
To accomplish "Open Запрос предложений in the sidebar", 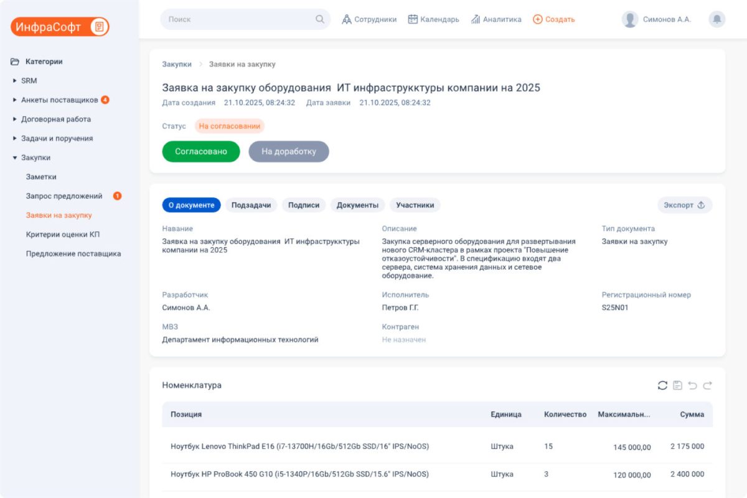I will point(64,196).
